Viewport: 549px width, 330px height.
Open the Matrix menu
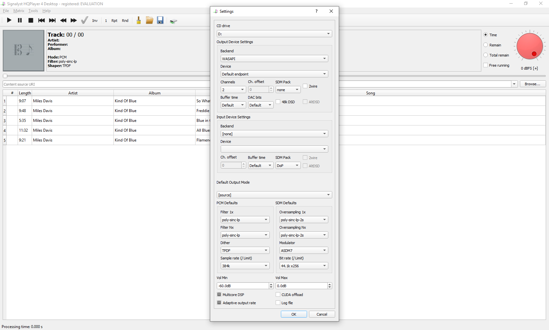pos(19,11)
